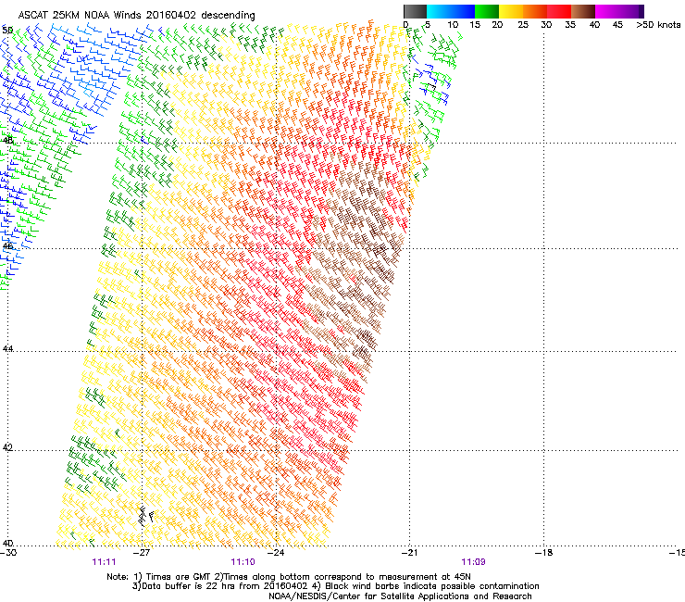Click the latitude axis label "44"
685x602 pixels.
(x=7, y=349)
